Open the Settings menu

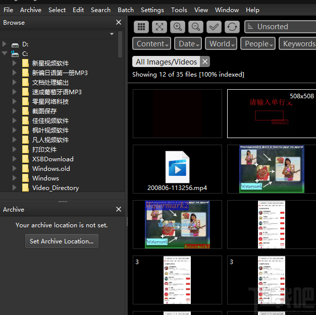click(152, 10)
